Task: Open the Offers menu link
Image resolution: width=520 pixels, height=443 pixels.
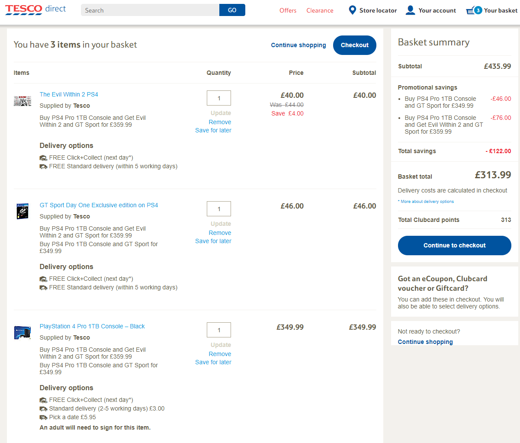Action: [x=288, y=10]
